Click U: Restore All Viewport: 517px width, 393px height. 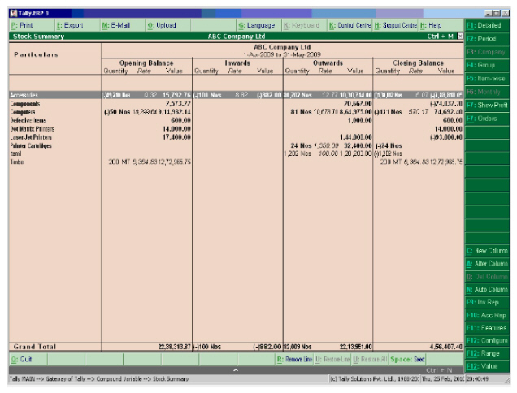coord(371,359)
